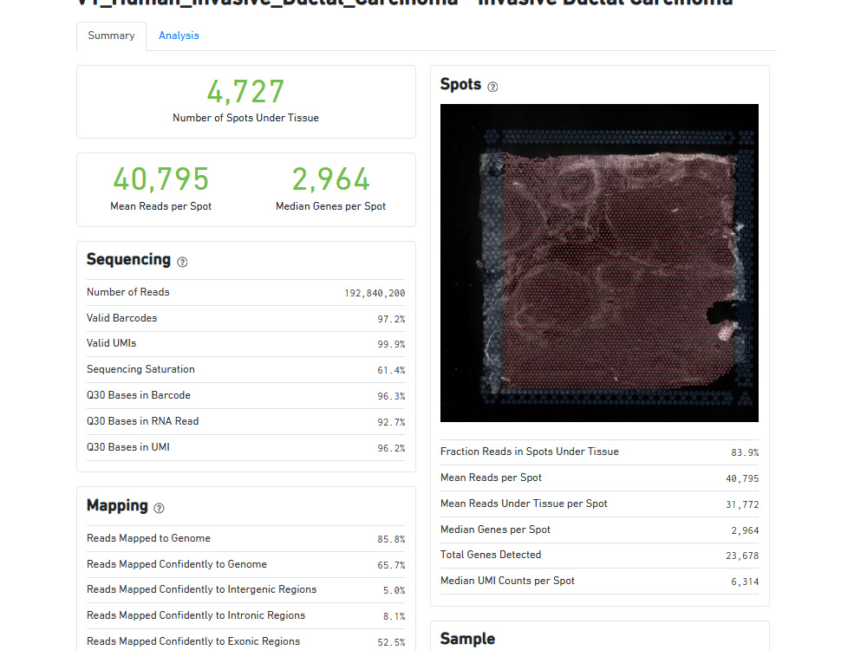The width and height of the screenshot is (867, 650).
Task: Select the Q30 Bases in Barcode label
Action: 139,395
